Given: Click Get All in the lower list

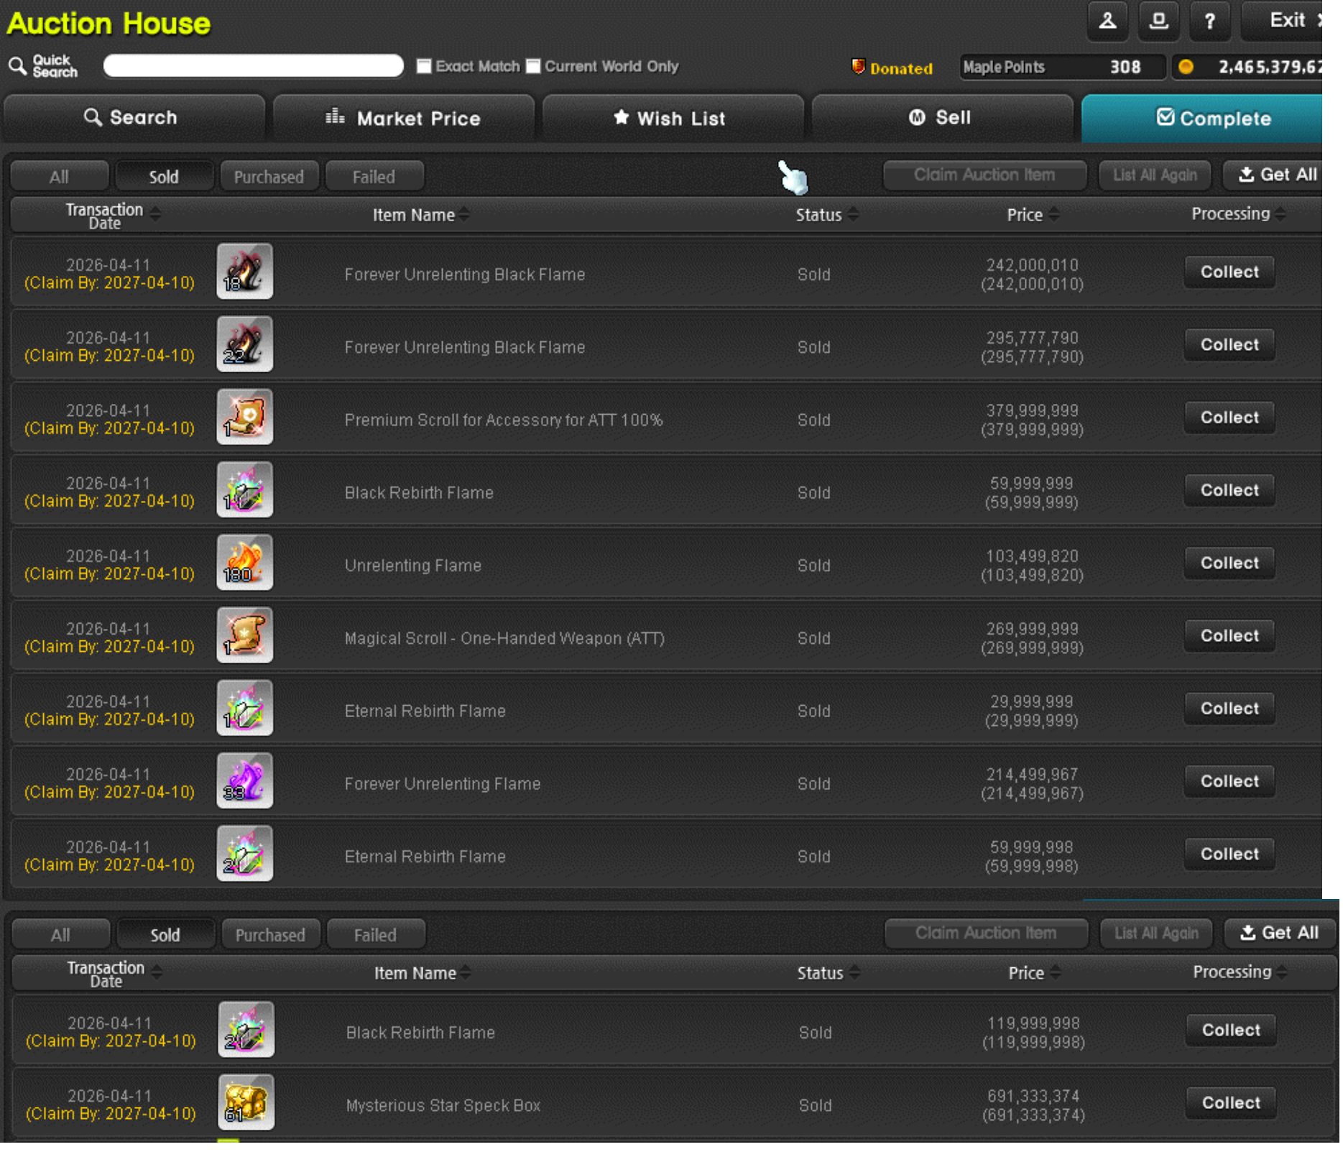Looking at the screenshot, I should pos(1280,933).
